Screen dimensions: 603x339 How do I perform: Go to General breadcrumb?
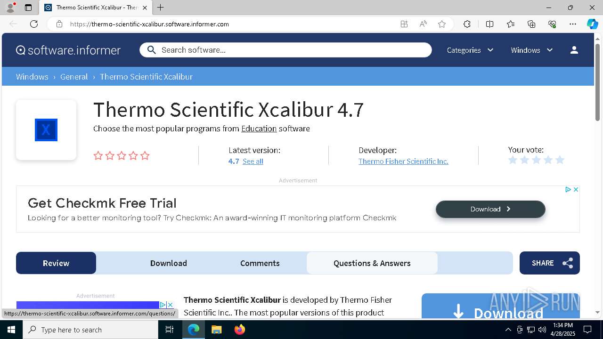coord(74,77)
